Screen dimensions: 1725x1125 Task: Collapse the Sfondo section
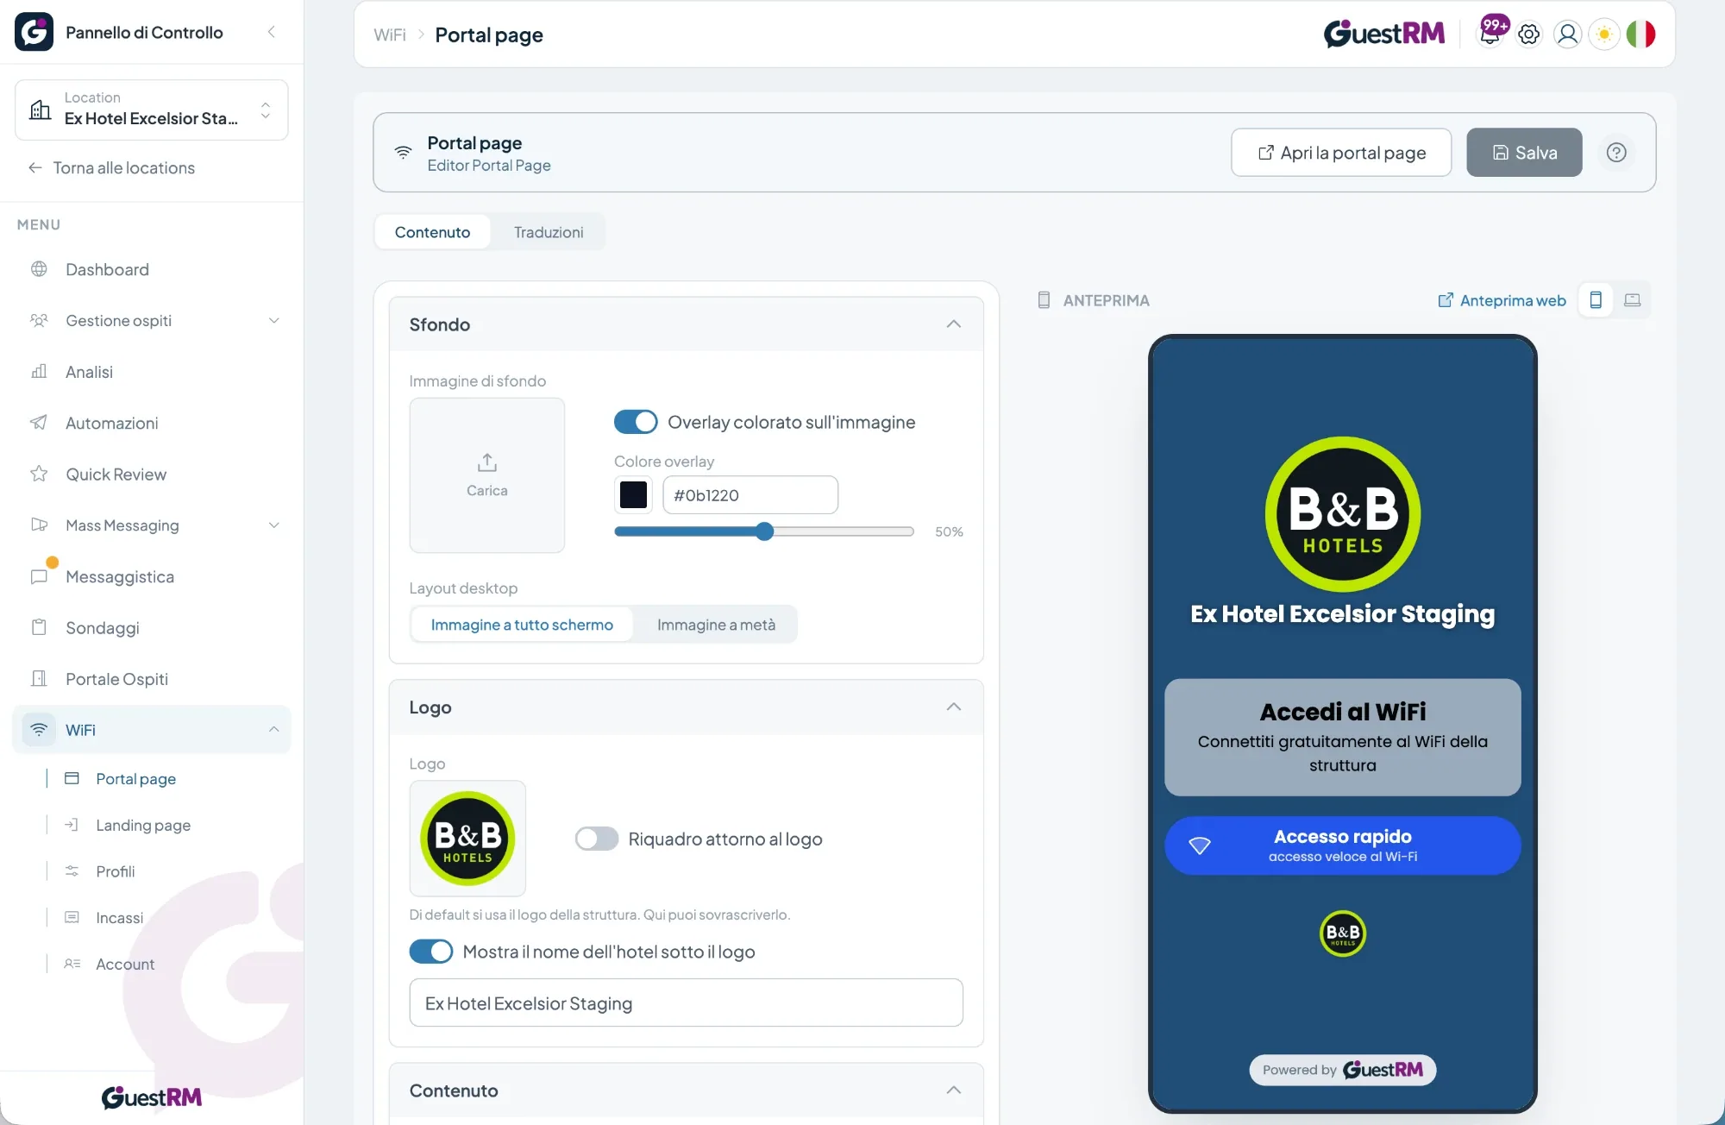[953, 324]
